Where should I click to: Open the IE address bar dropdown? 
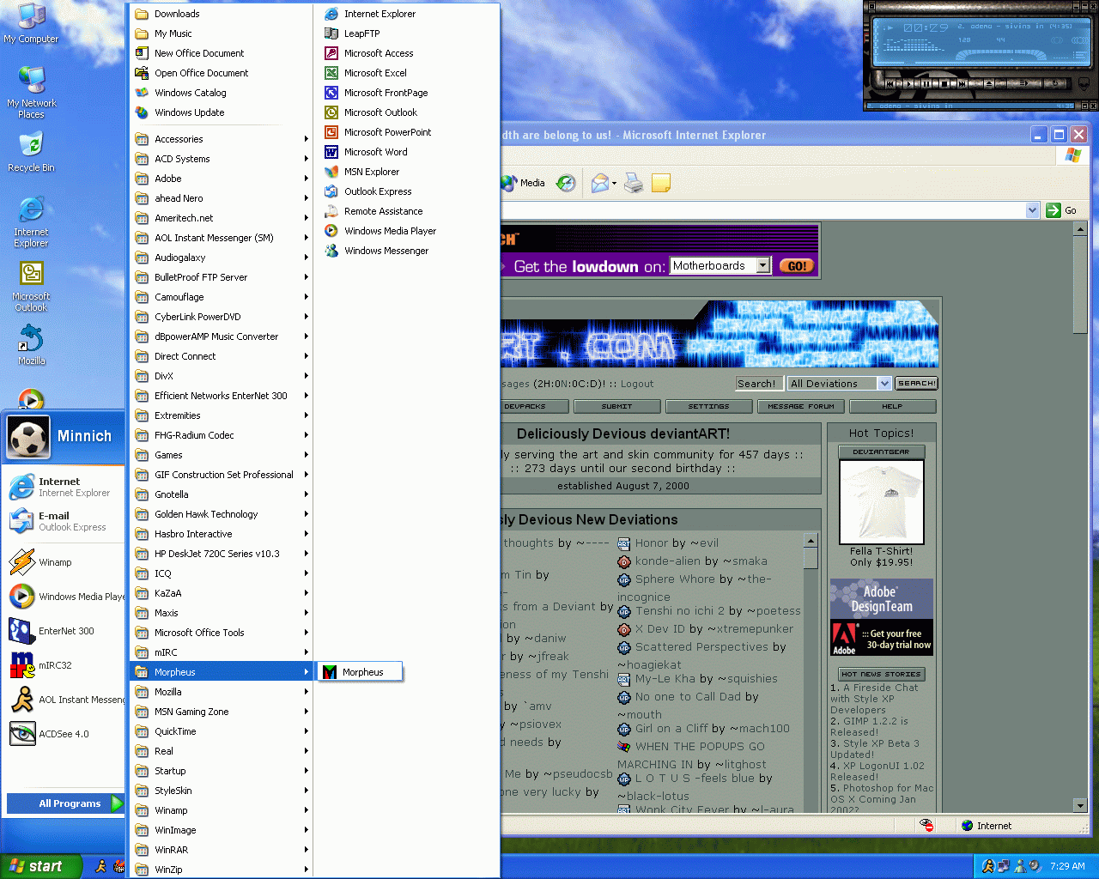tap(1032, 210)
